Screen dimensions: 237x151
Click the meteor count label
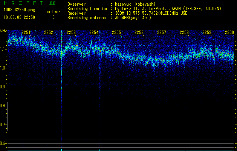click(x=53, y=12)
